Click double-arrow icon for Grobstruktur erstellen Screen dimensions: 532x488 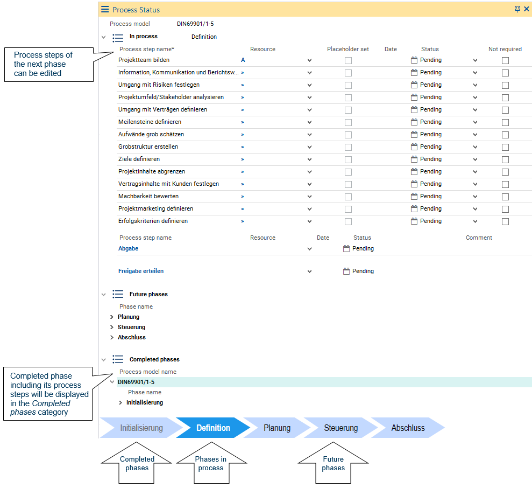(x=243, y=147)
